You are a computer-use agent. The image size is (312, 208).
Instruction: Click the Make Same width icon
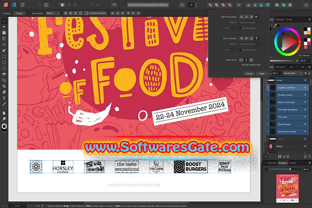point(241,60)
